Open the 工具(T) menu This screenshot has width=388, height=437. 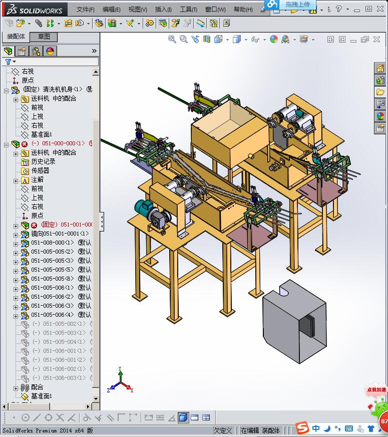188,10
